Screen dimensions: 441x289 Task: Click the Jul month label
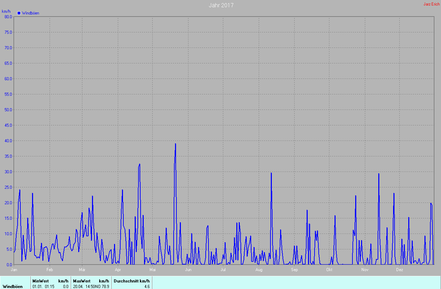point(223,270)
